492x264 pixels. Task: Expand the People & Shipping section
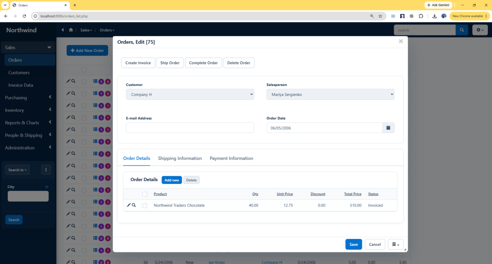pos(27,135)
